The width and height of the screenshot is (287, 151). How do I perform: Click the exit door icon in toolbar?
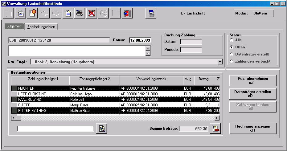coord(127,14)
